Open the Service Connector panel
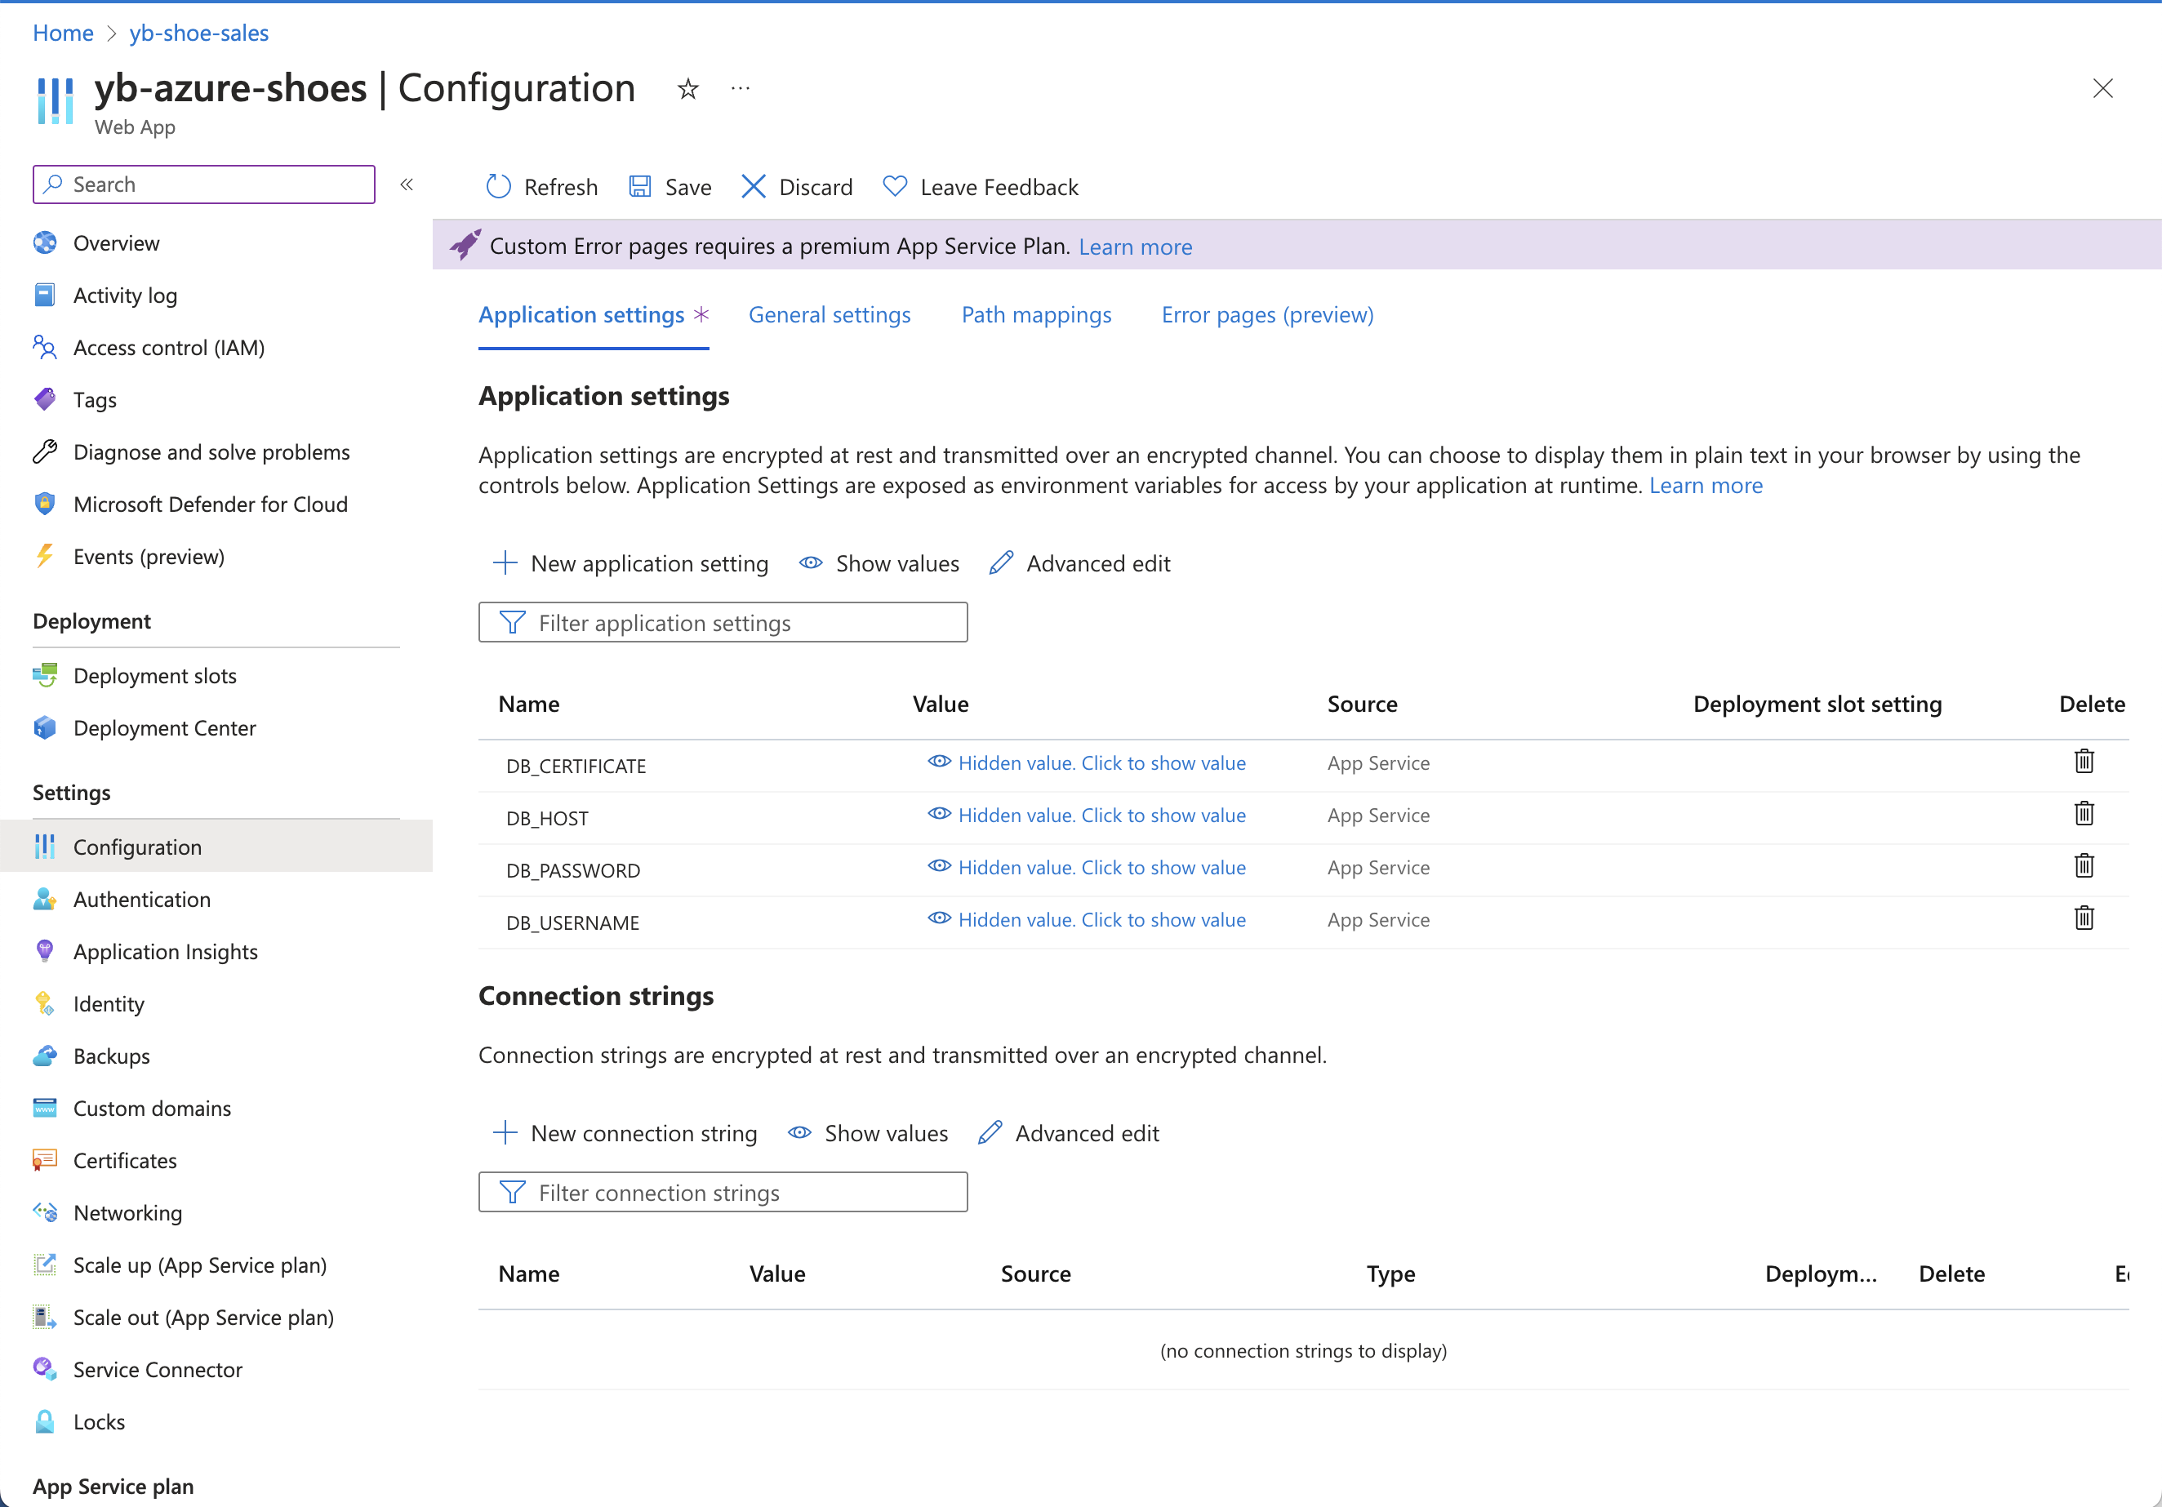Screen dimensions: 2162x1507 coord(158,1369)
